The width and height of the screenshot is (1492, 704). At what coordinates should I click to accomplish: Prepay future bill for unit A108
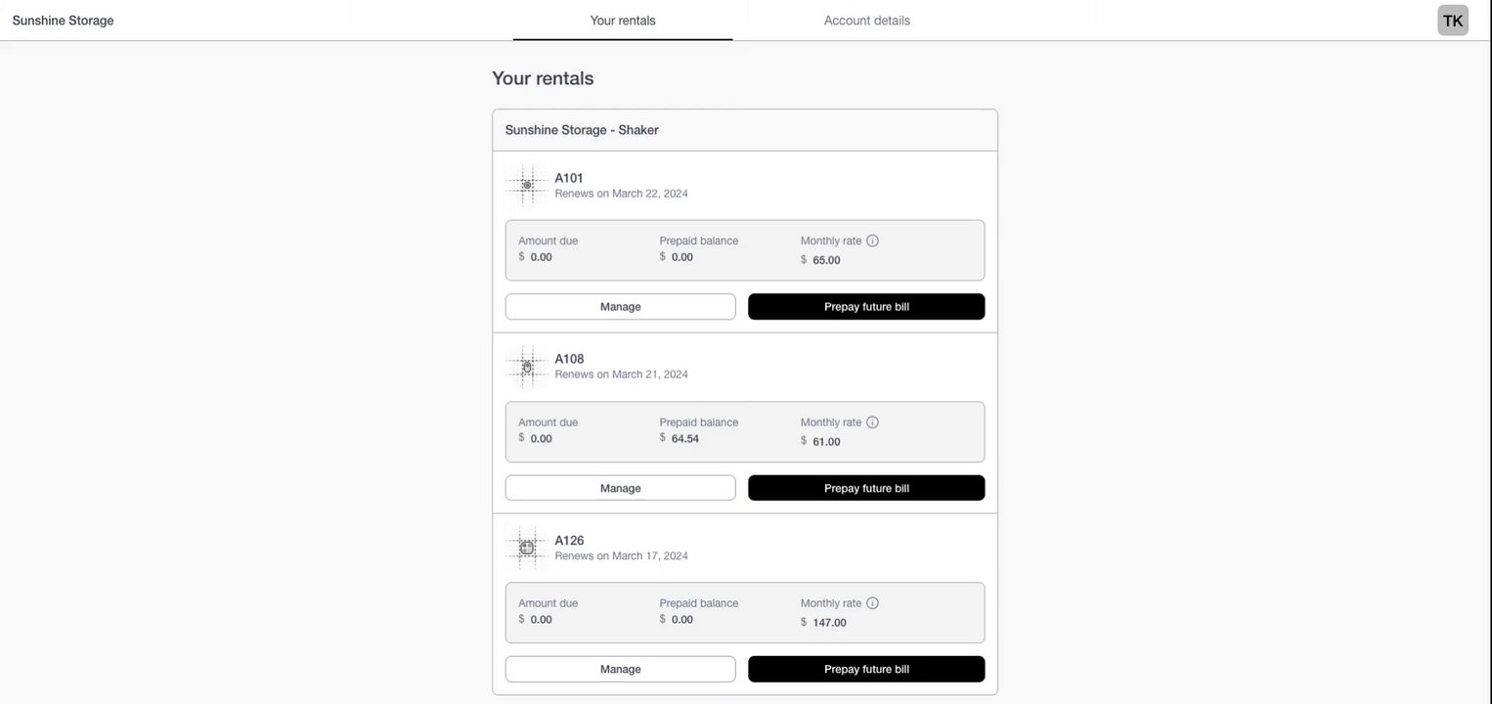tap(866, 488)
